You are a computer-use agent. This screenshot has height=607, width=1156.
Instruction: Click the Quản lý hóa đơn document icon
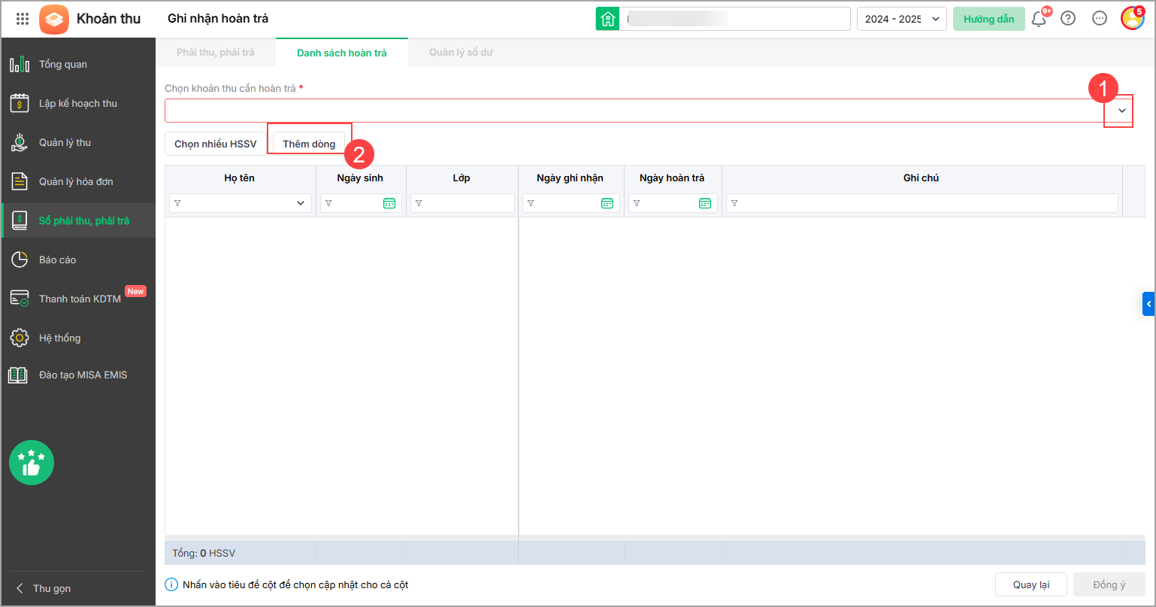tap(20, 182)
